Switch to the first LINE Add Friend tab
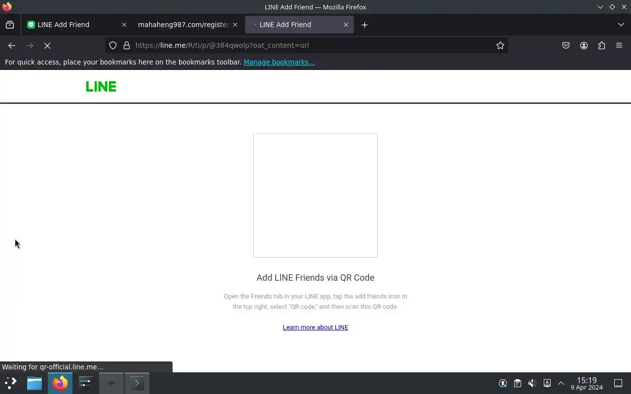 76,25
